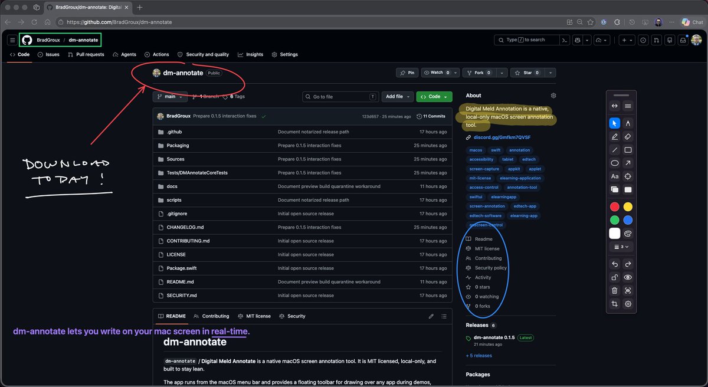Switch to MIT license tab in README panel
The width and height of the screenshot is (708, 387).
click(254, 316)
